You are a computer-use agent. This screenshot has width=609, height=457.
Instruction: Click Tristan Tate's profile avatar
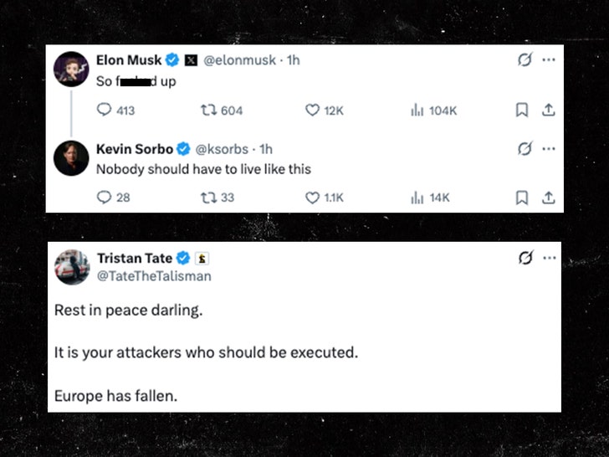click(x=72, y=267)
